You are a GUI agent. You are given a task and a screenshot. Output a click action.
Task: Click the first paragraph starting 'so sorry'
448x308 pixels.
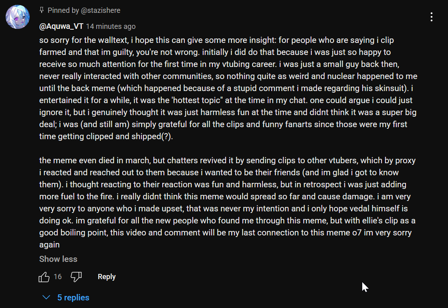(224, 88)
